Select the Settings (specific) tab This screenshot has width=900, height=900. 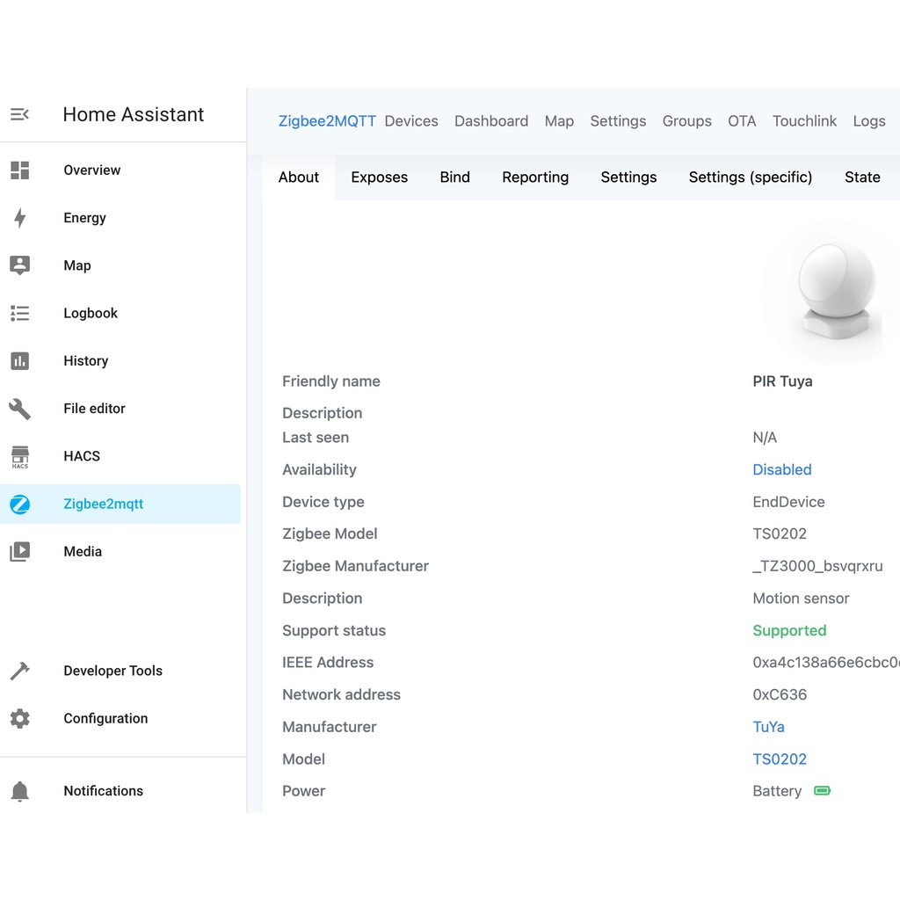point(750,178)
